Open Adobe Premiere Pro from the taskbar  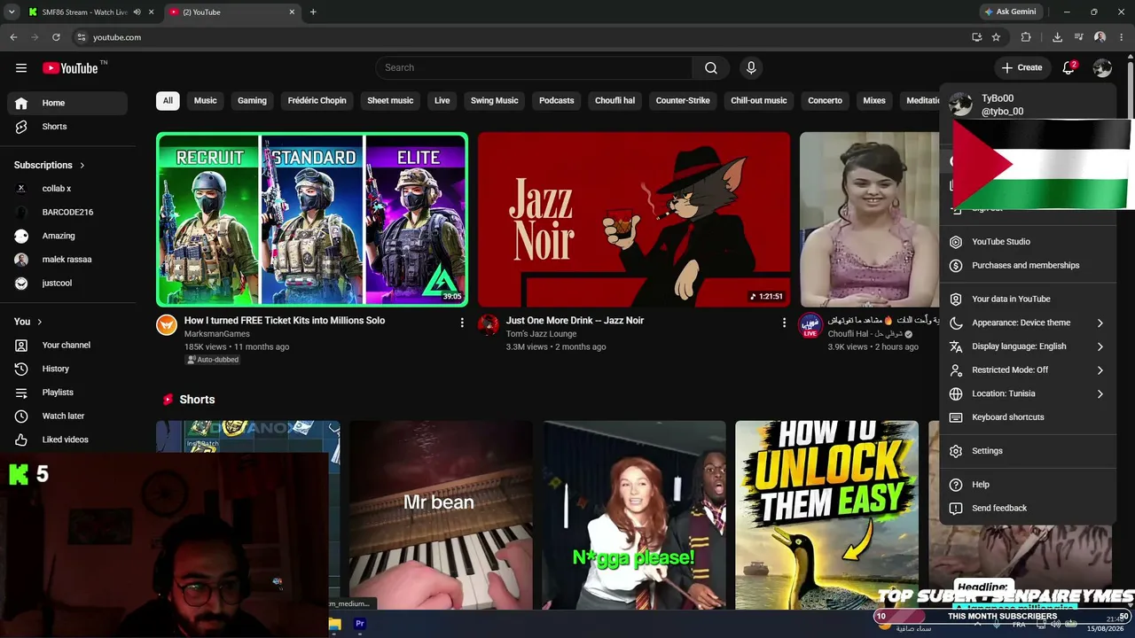click(360, 624)
